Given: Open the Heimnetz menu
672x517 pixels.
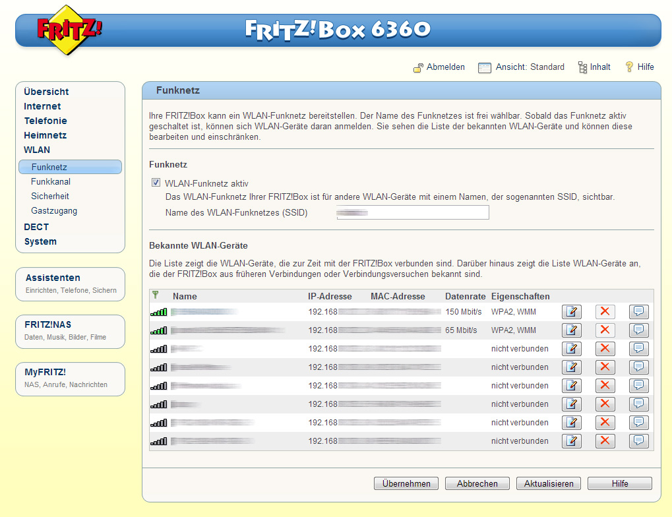Looking at the screenshot, I should click(45, 135).
